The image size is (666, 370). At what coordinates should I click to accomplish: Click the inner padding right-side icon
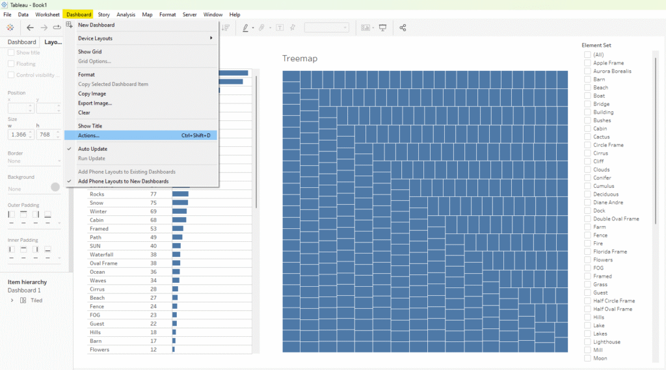(x=36, y=249)
